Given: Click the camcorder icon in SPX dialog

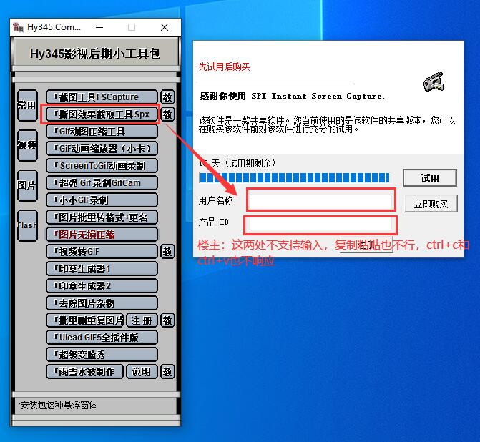Looking at the screenshot, I should click(x=434, y=82).
